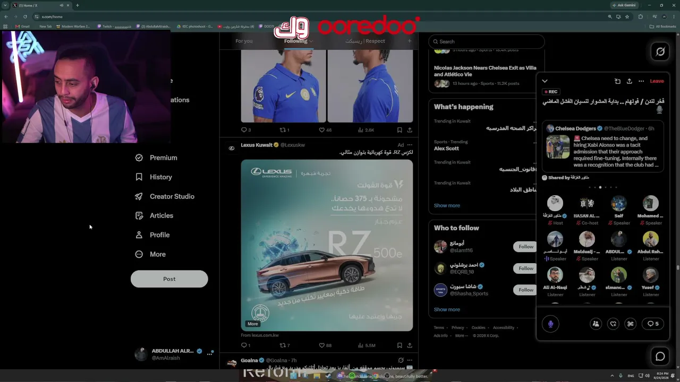The image size is (680, 382).
Task: Open the browser tab search dropdown
Action: (x=5, y=5)
